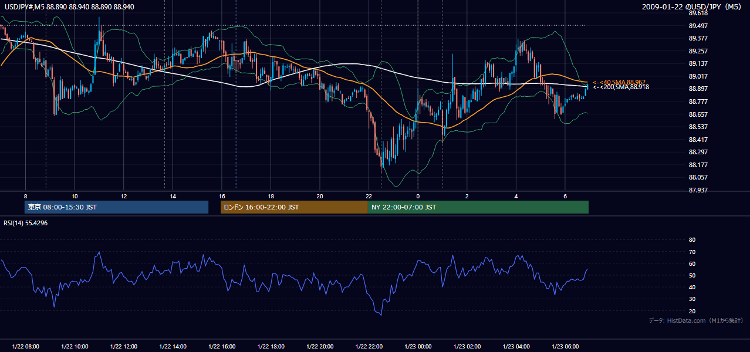Click the bottom time label 1/22 08:00
The width and height of the screenshot is (750, 352).
tap(25, 347)
